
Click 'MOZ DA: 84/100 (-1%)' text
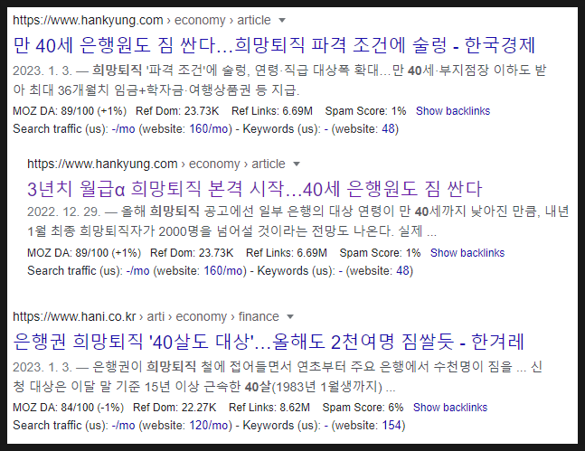tap(69, 407)
